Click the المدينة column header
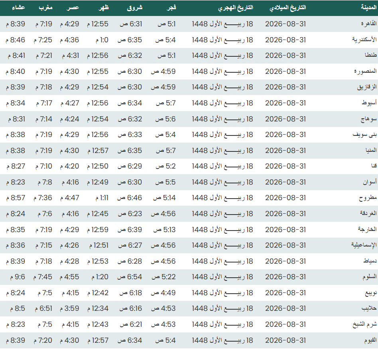The height and width of the screenshot is (350, 378). click(x=368, y=8)
